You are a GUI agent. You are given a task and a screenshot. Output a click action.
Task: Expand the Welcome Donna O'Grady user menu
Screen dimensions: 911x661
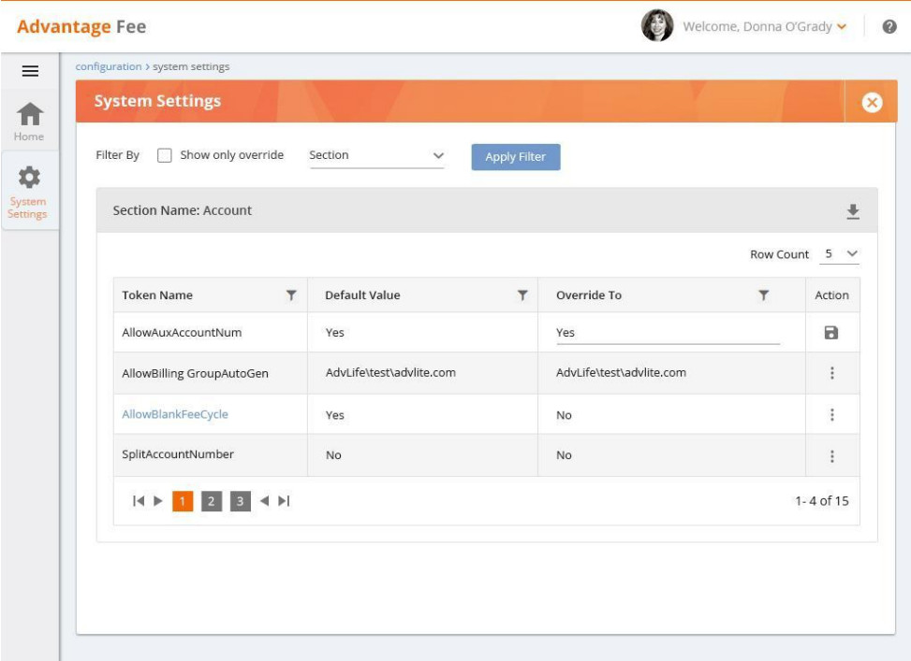pos(766,26)
